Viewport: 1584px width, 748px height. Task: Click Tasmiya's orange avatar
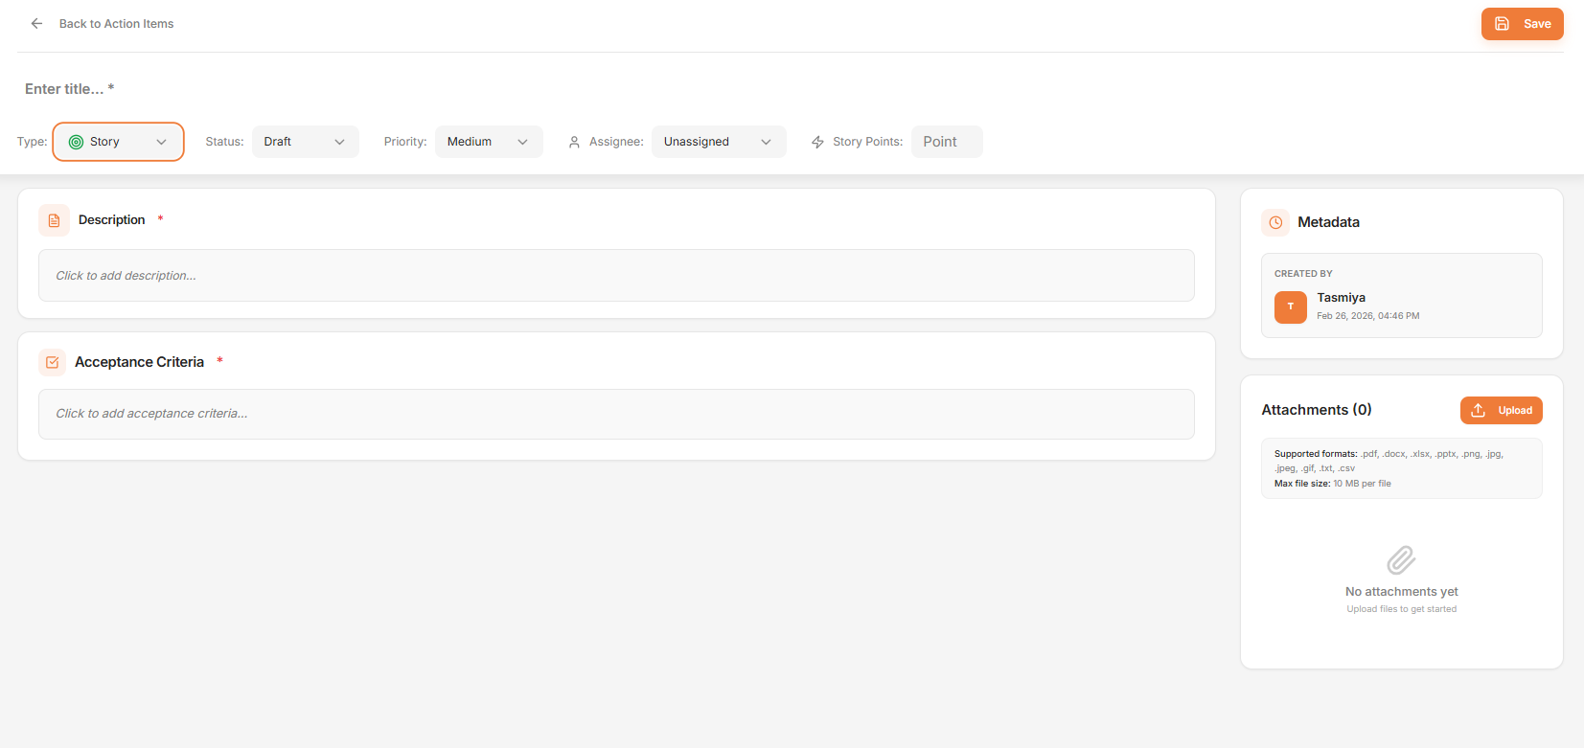(x=1290, y=306)
